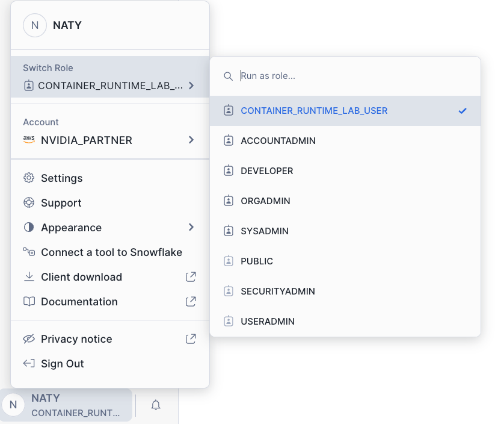Open notifications bell icon

(x=156, y=405)
